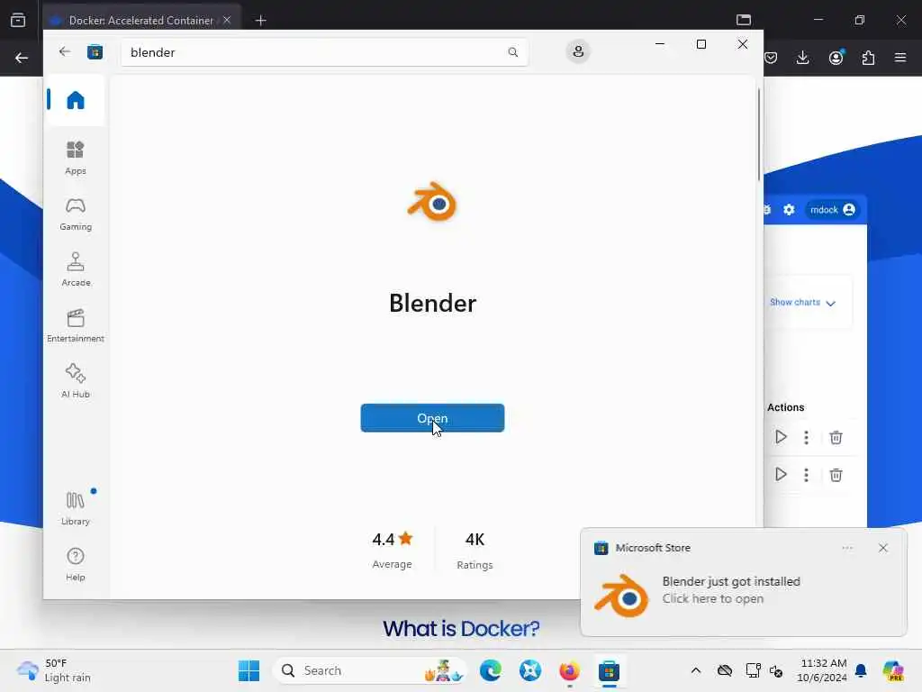Go to Microsoft Store Home in sidebar
The width and height of the screenshot is (922, 692).
[x=76, y=100]
